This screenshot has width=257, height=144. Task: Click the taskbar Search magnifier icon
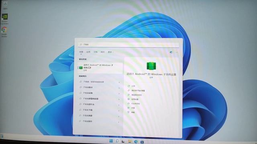click(117, 141)
